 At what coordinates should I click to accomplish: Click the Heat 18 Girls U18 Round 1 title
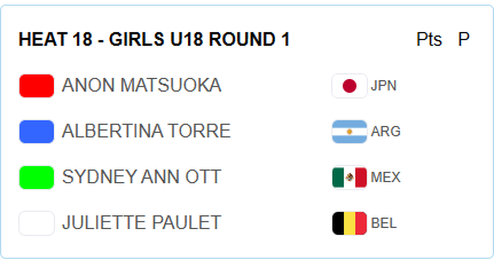pyautogui.click(x=154, y=39)
